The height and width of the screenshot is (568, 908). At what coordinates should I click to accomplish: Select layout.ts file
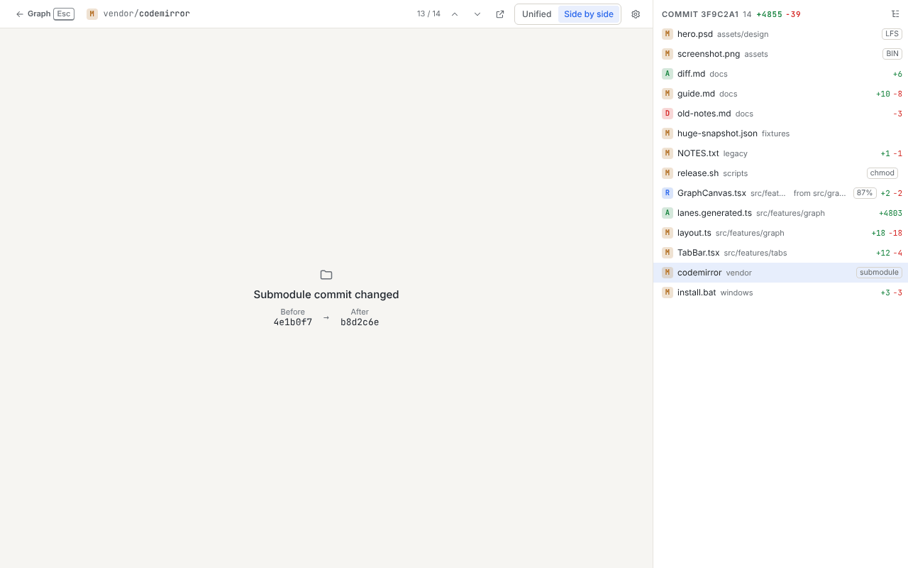780,233
